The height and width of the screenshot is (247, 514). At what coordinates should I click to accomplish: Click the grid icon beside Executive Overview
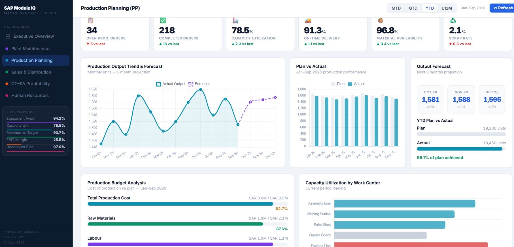point(8,37)
